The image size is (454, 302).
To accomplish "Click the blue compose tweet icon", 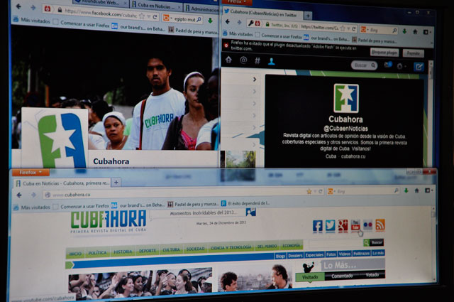I will [x=419, y=67].
